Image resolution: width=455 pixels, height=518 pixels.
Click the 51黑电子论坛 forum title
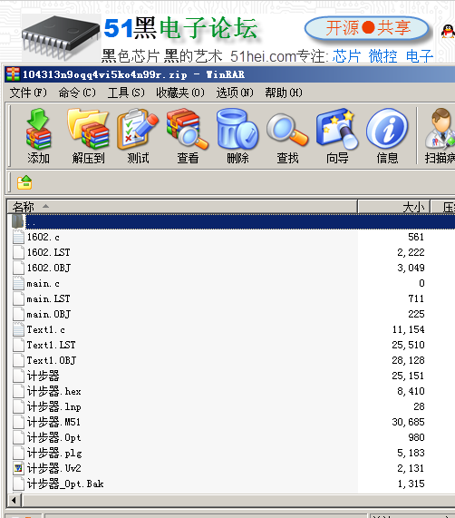(180, 28)
